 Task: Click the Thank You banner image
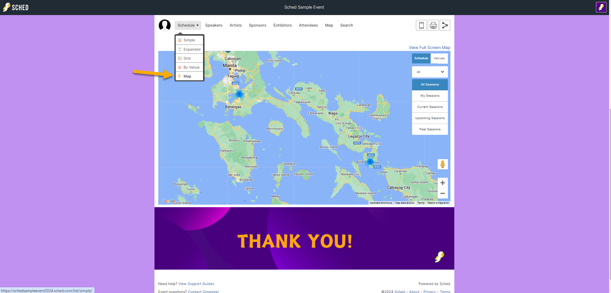pos(304,238)
